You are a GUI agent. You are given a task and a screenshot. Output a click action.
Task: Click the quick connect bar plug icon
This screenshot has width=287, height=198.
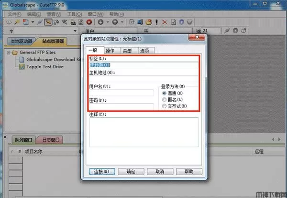pyautogui.click(x=227, y=31)
